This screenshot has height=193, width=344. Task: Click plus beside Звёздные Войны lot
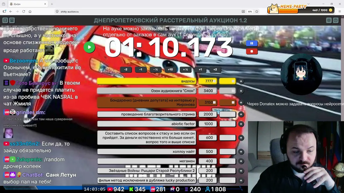pyautogui.click(x=241, y=171)
